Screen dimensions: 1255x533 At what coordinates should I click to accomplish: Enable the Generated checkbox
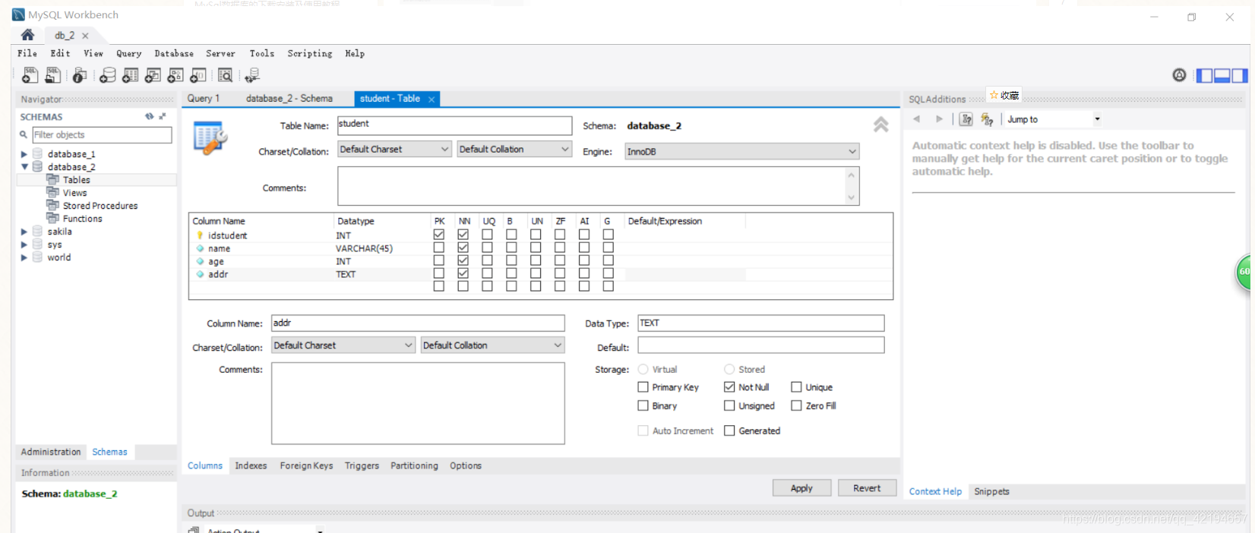coord(729,430)
